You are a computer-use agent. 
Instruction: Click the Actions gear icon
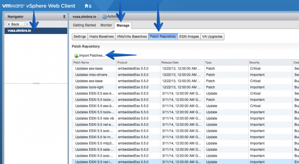point(104,17)
